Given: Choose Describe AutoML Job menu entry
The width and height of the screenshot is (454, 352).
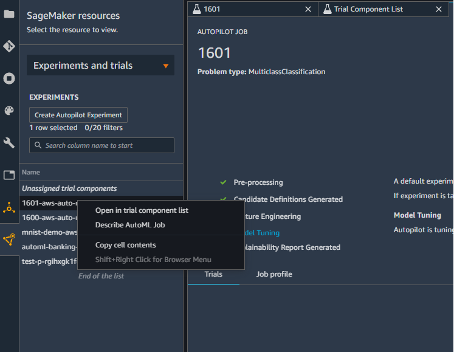Looking at the screenshot, I should [130, 225].
